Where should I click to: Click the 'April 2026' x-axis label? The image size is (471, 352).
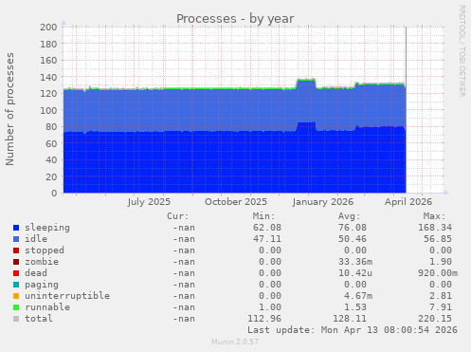(408, 202)
